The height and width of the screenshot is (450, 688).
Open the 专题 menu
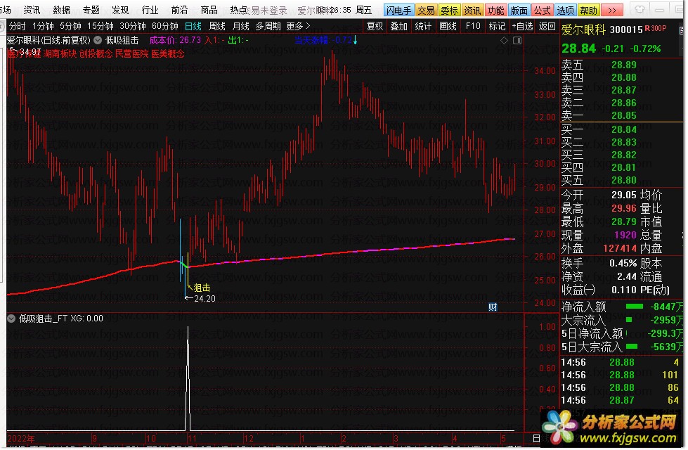[91, 10]
